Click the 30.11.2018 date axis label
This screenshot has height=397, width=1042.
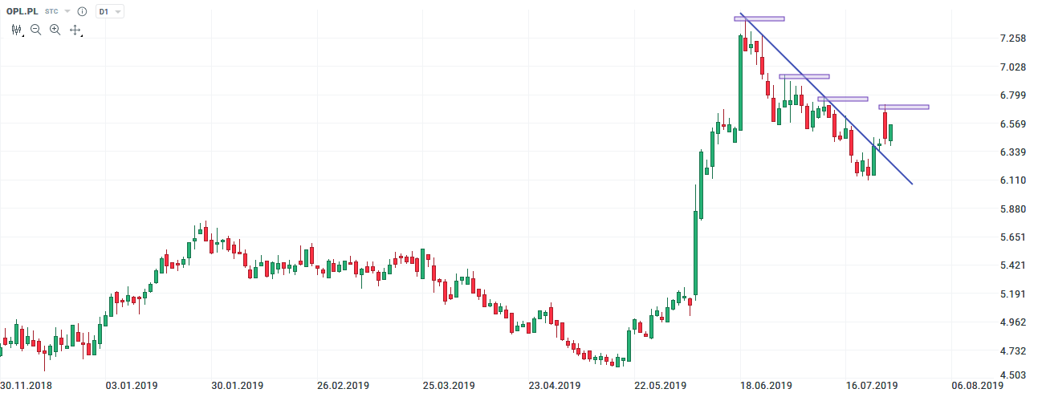[26, 386]
